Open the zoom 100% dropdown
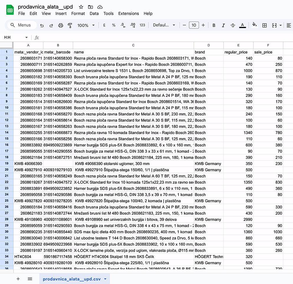Viewport: 293px width, 284px height. point(86,25)
